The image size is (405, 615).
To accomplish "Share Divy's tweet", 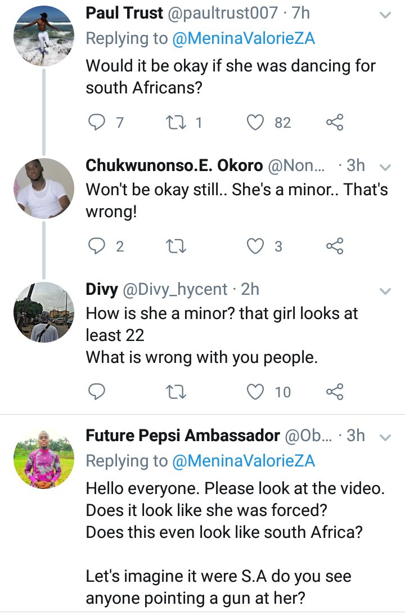I will [x=335, y=391].
